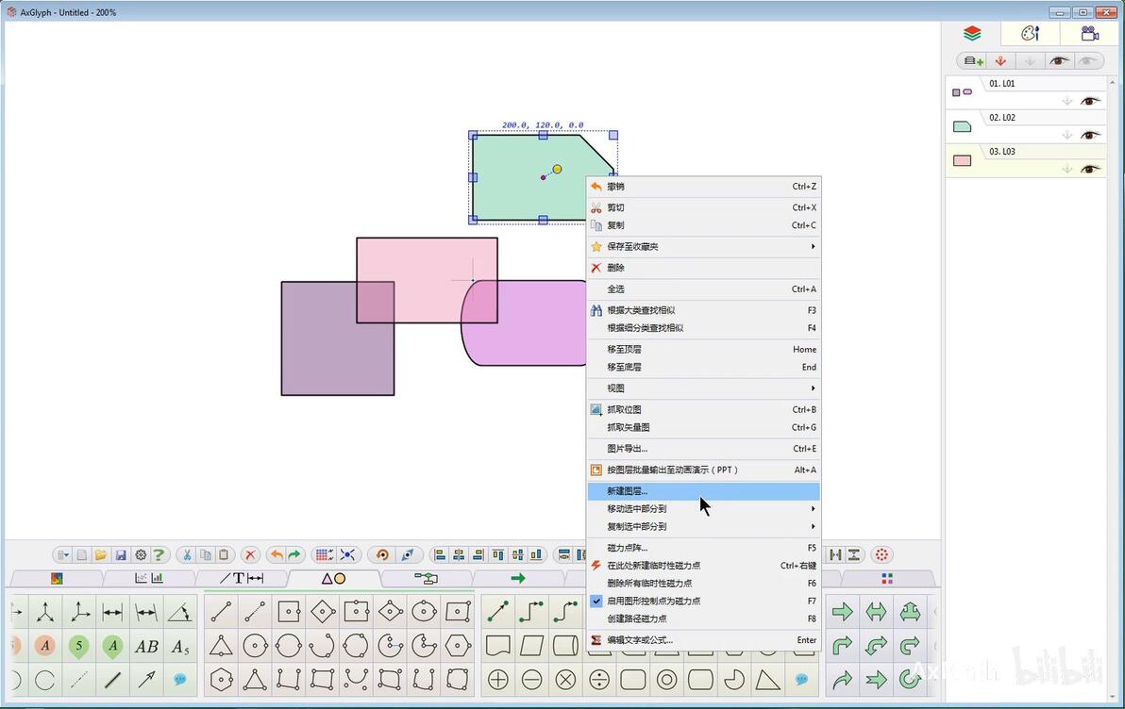Click the yellow control point on green shape
This screenshot has height=709, width=1125.
[x=558, y=169]
